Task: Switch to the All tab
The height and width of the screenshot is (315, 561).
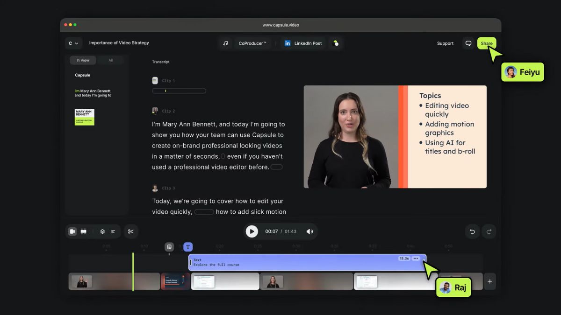Action: pyautogui.click(x=111, y=60)
